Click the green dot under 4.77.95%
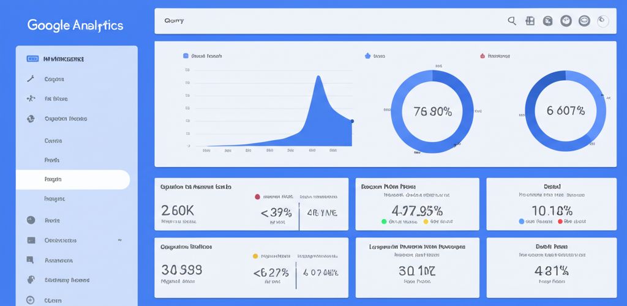The height and width of the screenshot is (306, 627). pos(384,222)
